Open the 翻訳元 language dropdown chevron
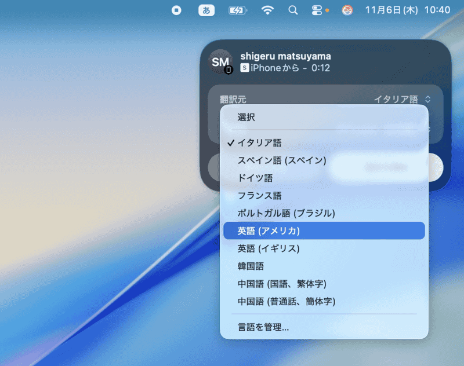The height and width of the screenshot is (366, 464). (x=427, y=99)
